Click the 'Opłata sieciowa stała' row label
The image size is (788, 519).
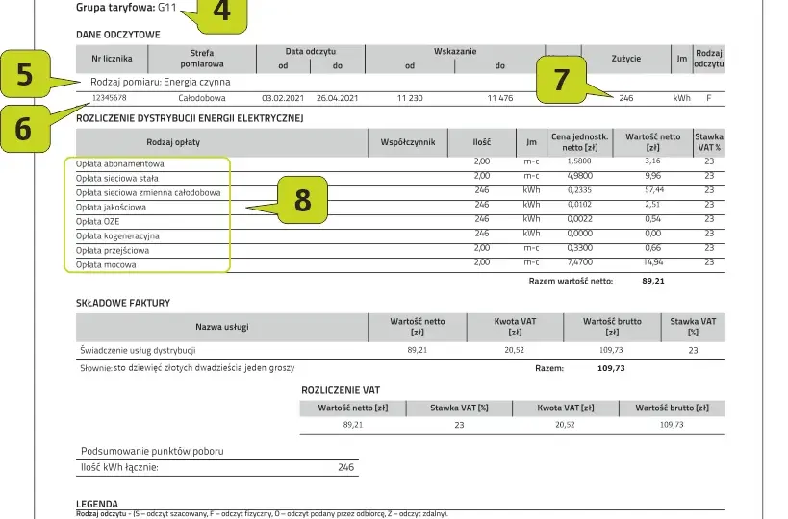[117, 179]
